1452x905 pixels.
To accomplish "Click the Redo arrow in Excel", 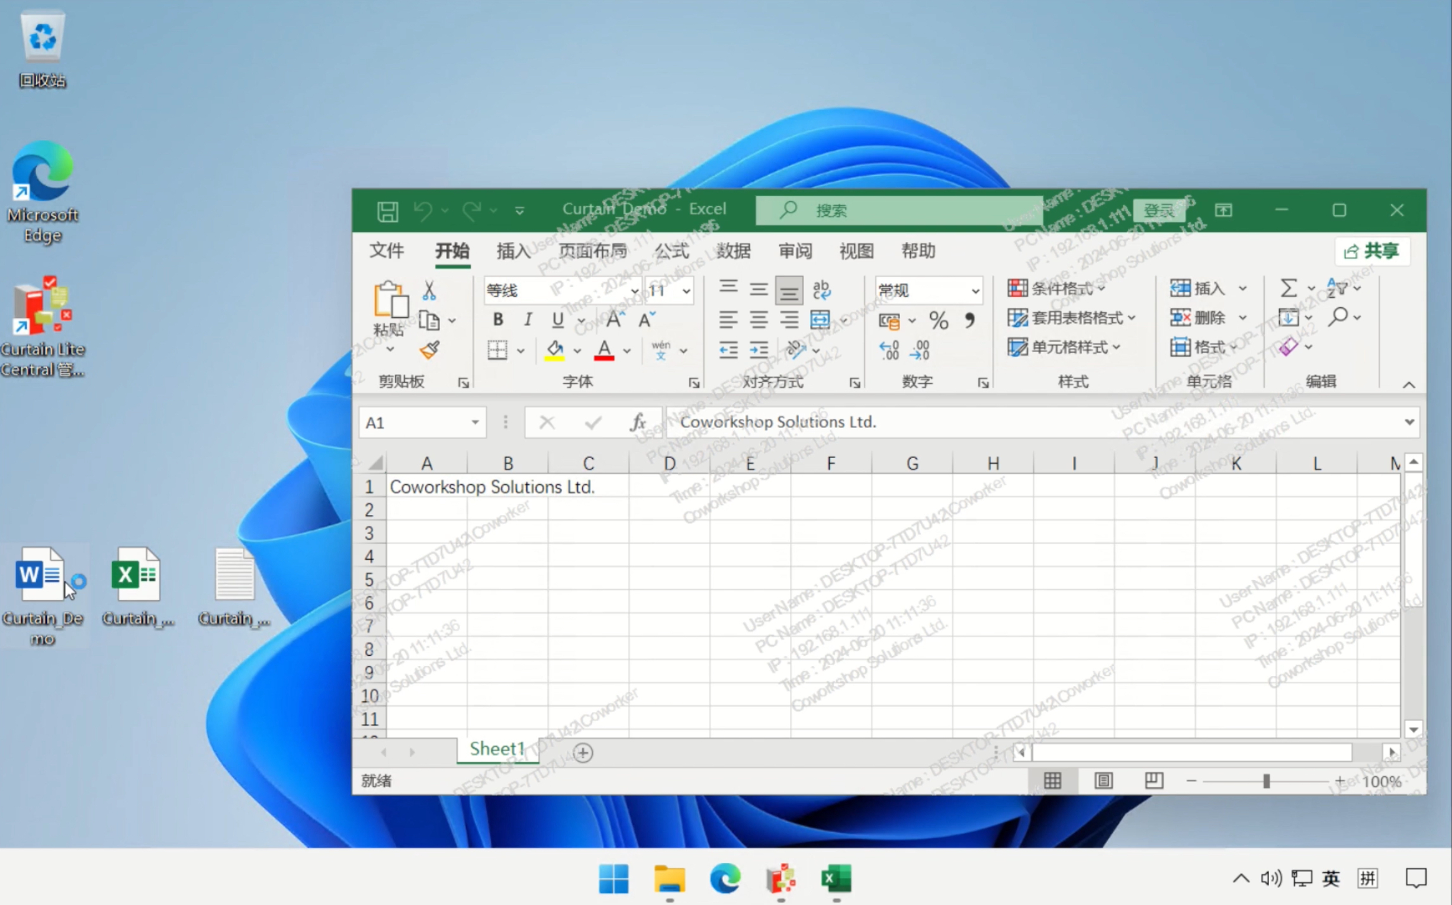I will click(472, 211).
